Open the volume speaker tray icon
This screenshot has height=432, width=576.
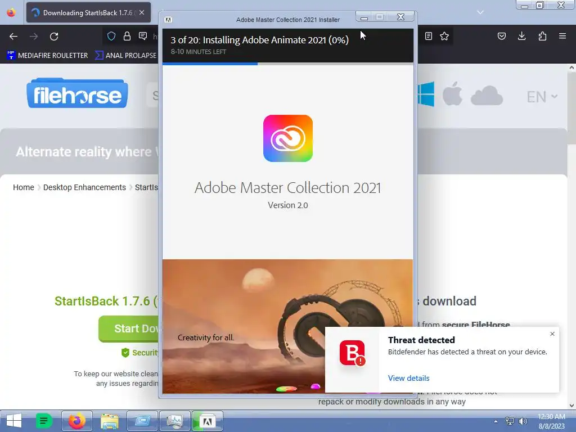pyautogui.click(x=523, y=421)
